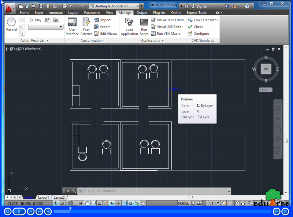Toggle Show Lineweight in status bar
This screenshot has width=293, height=217.
click(x=118, y=203)
